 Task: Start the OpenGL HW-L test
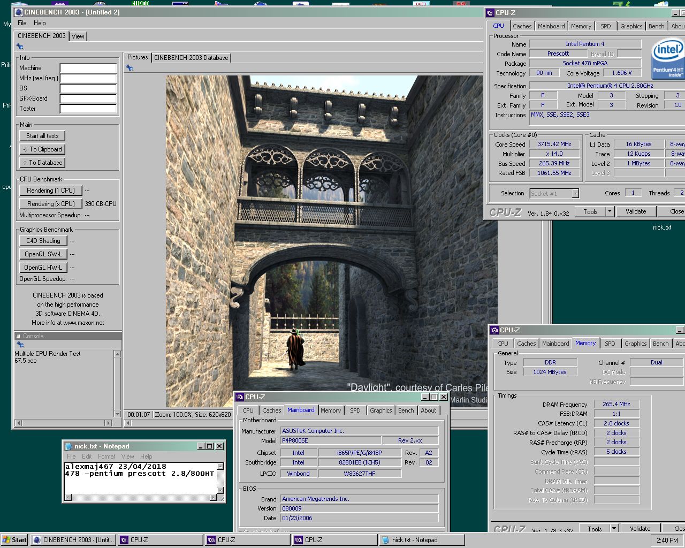43,268
